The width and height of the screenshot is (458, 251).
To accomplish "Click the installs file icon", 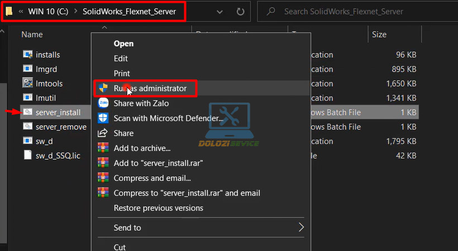I will pos(27,55).
